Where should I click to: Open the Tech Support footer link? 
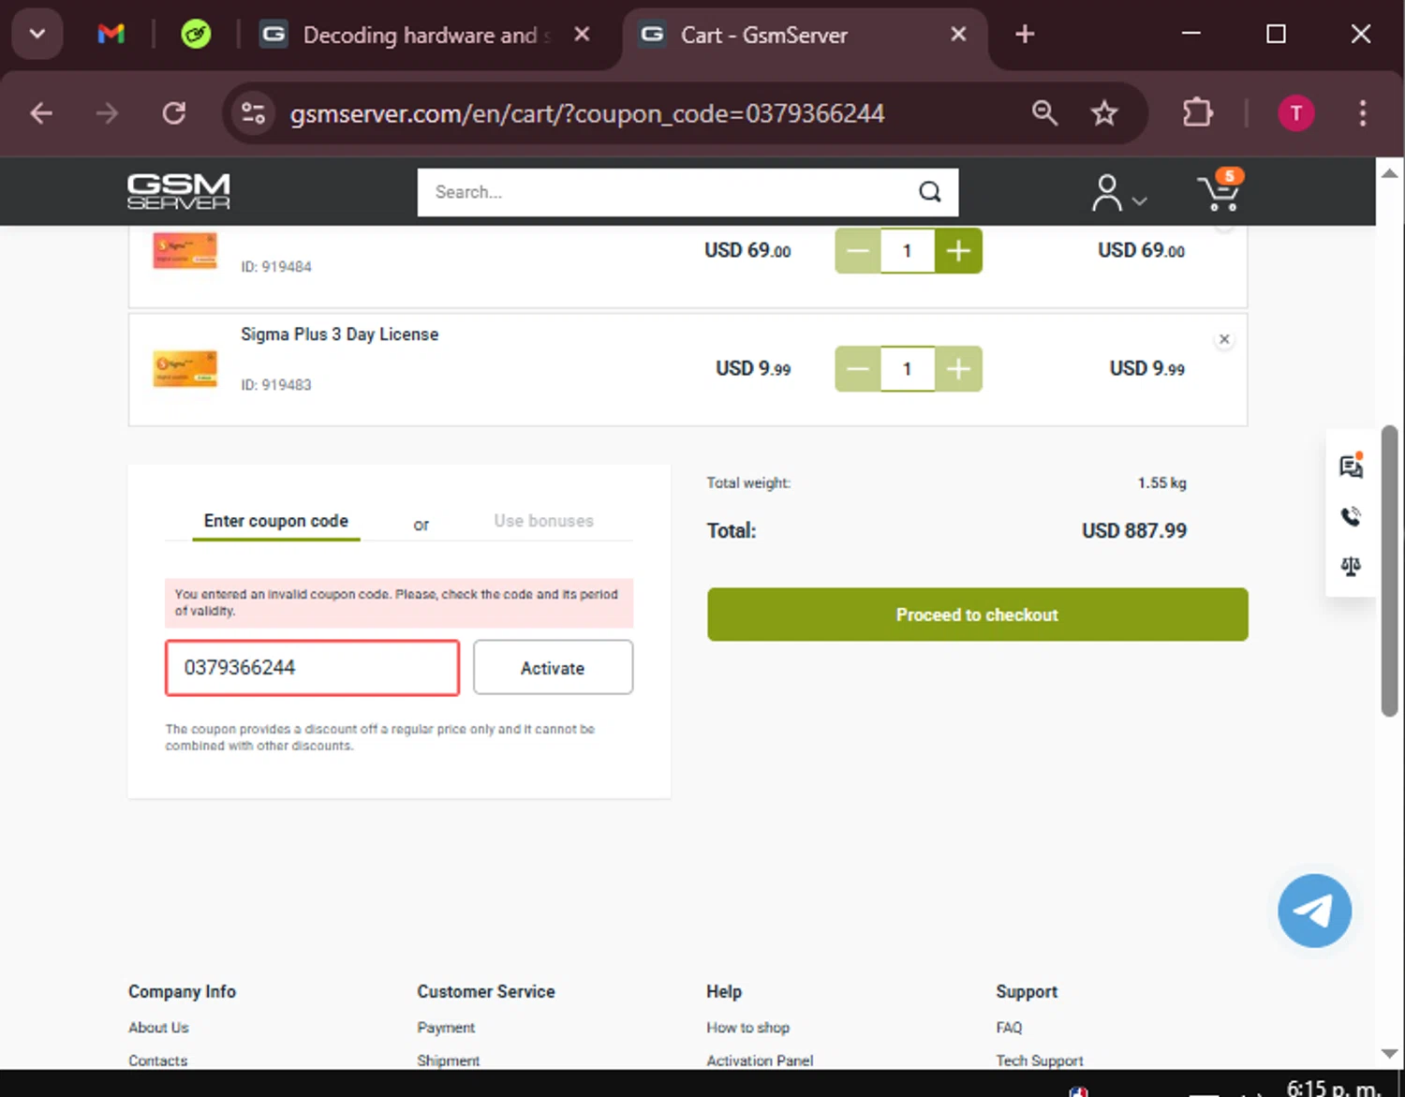point(1039,1060)
